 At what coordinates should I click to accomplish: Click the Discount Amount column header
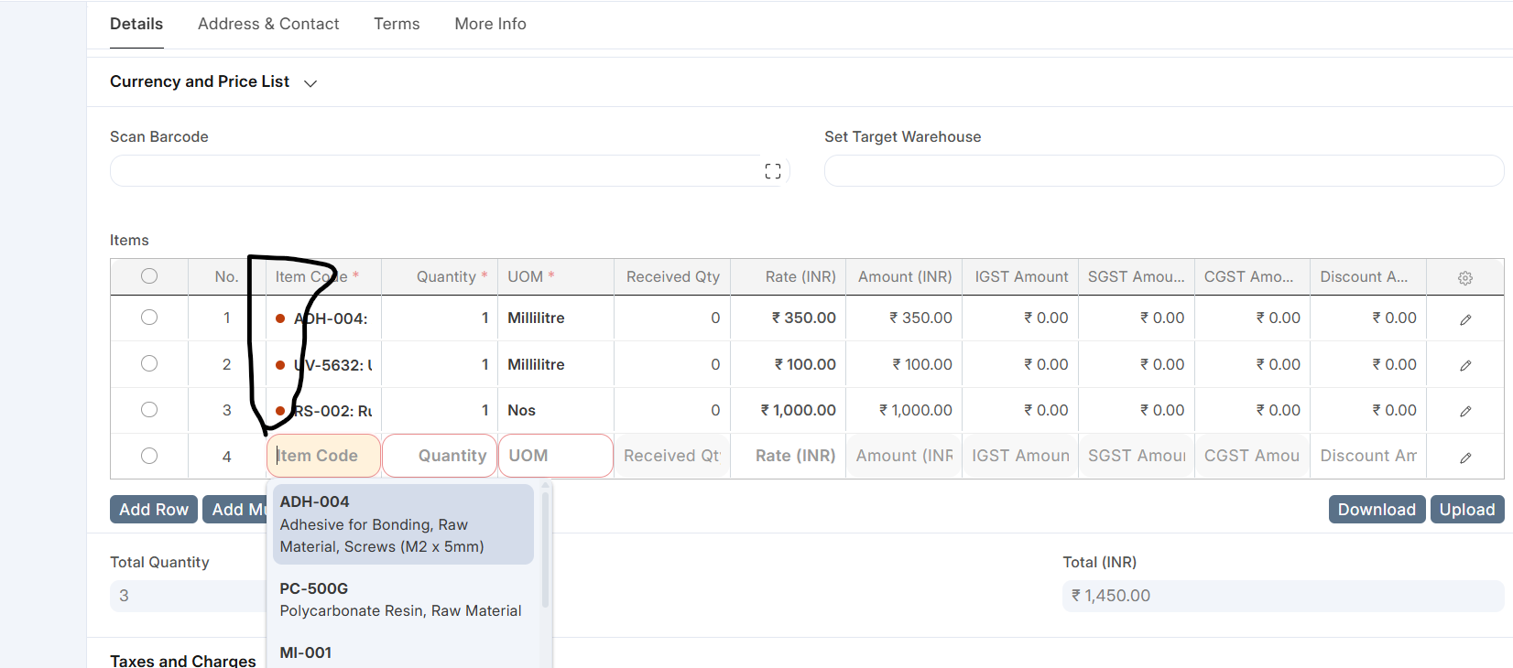tap(1368, 276)
